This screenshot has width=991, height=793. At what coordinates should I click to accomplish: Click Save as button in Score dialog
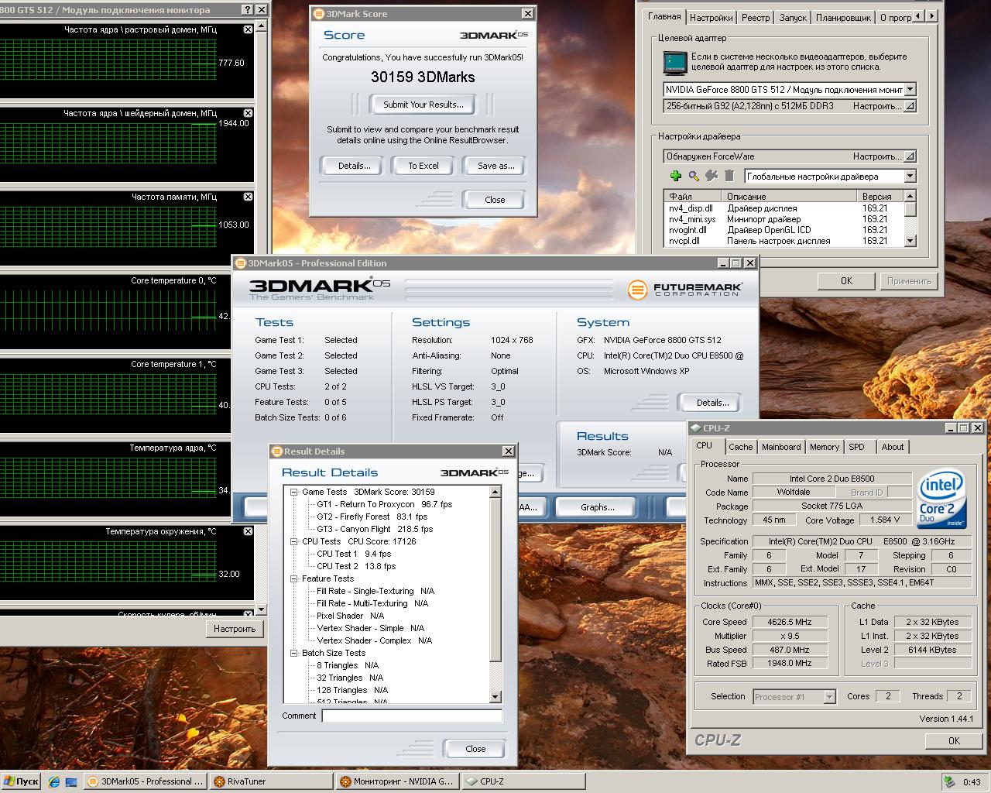click(496, 166)
